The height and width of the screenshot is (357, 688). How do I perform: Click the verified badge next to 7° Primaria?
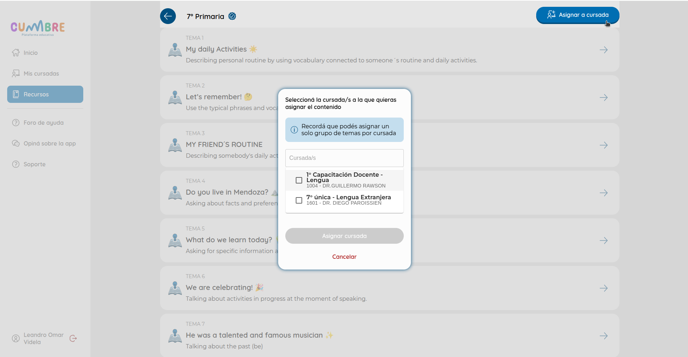pos(232,16)
